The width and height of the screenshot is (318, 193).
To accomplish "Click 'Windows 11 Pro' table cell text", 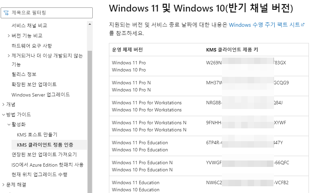I will click(x=129, y=63).
